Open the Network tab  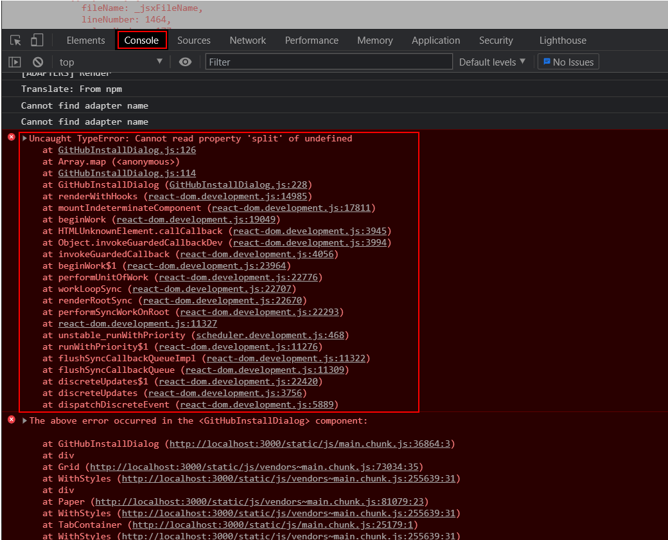point(247,40)
